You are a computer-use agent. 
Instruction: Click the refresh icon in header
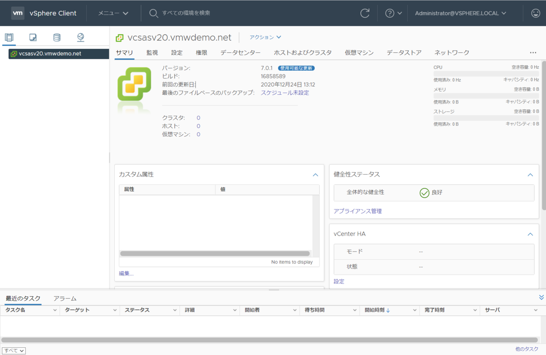coord(365,13)
